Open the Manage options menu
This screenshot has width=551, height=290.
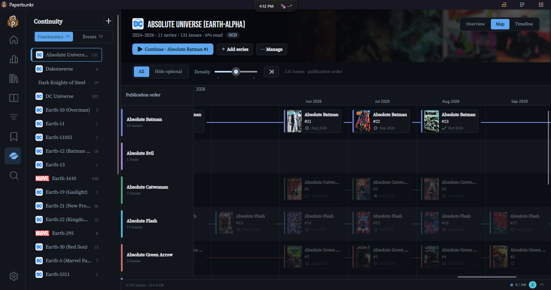coord(271,49)
